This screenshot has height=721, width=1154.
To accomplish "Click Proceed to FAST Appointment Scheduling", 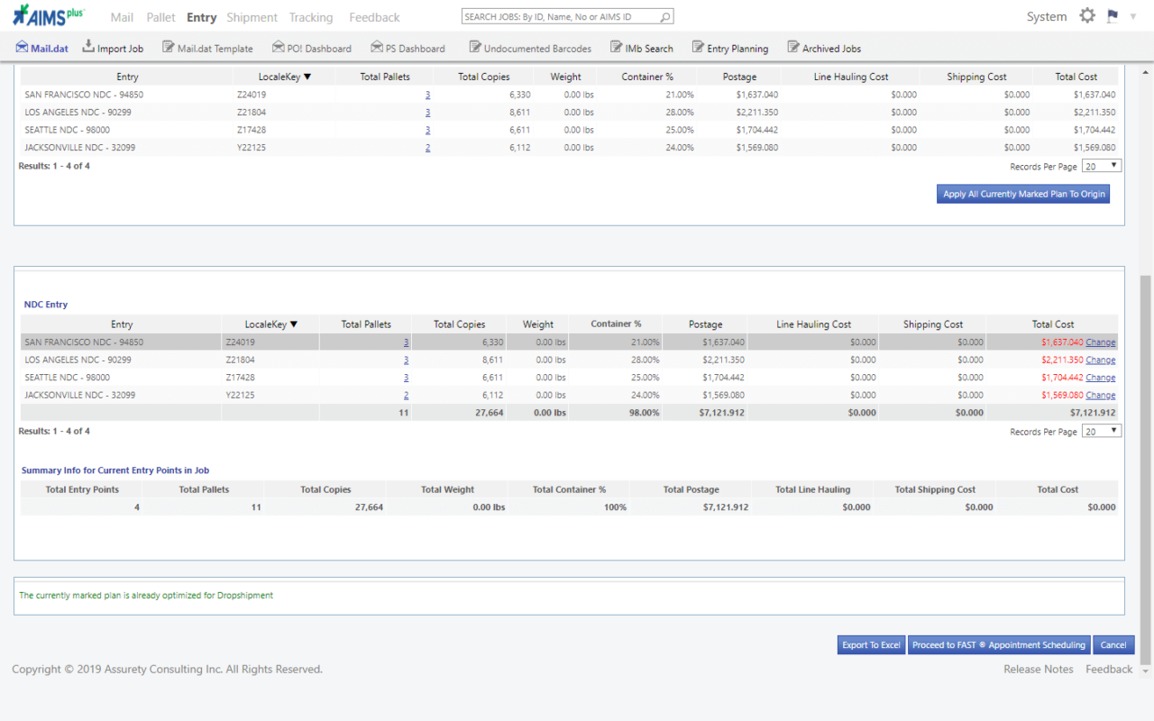I will point(999,645).
